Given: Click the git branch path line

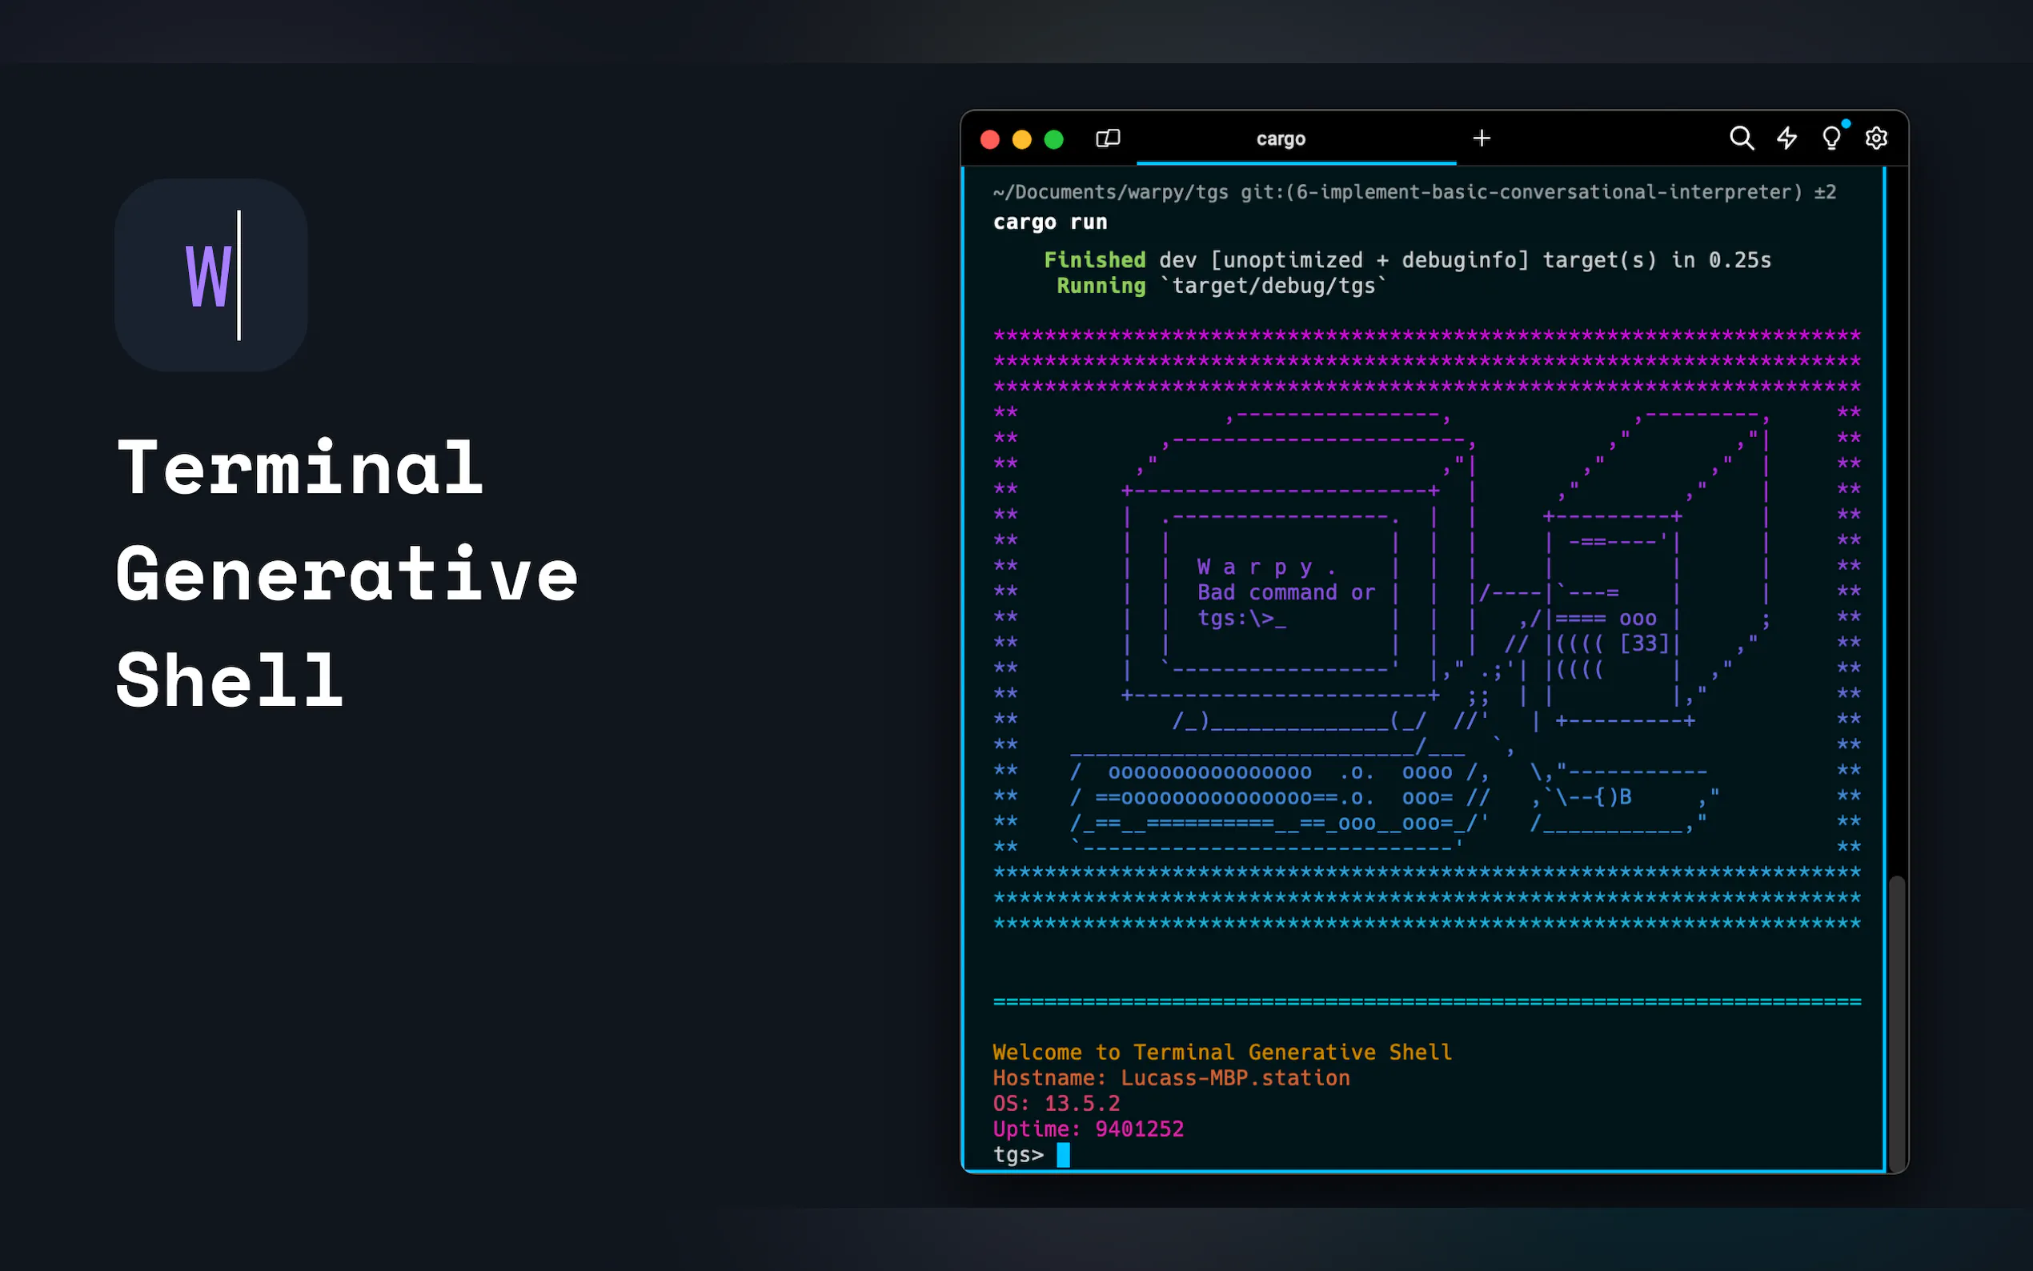Looking at the screenshot, I should (x=1414, y=193).
